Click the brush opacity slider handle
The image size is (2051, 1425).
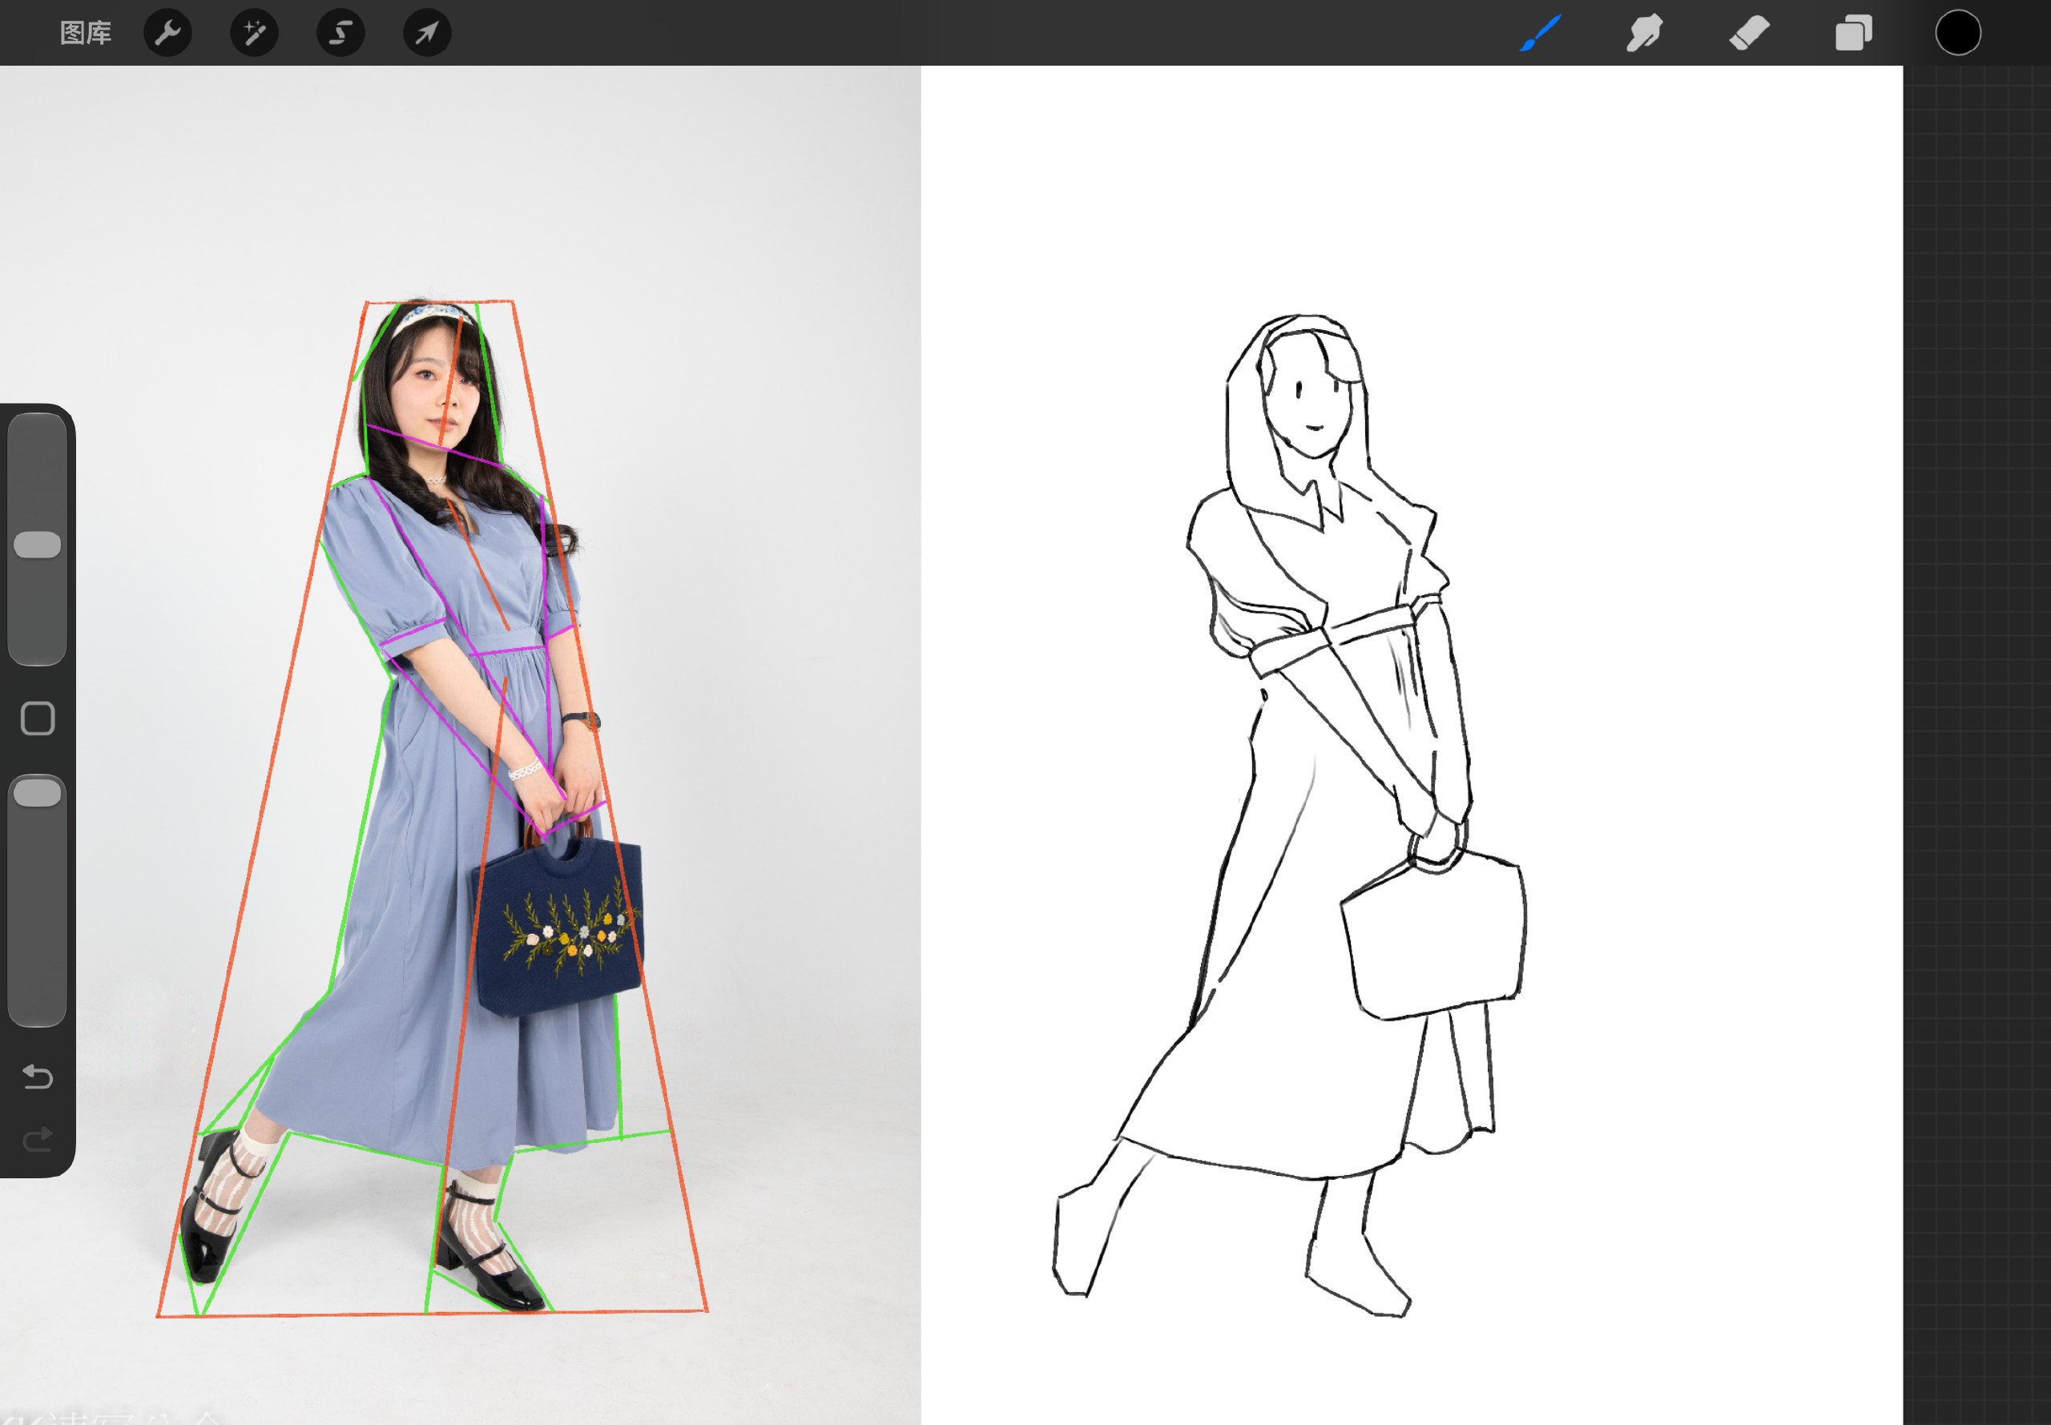38,793
